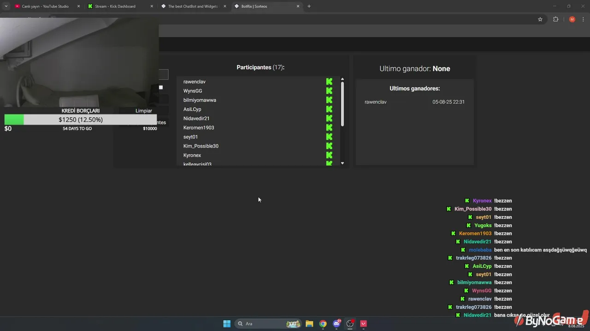Screen dimensions: 590x331
Task: Open OBS Studio from the taskbar
Action: [350, 324]
